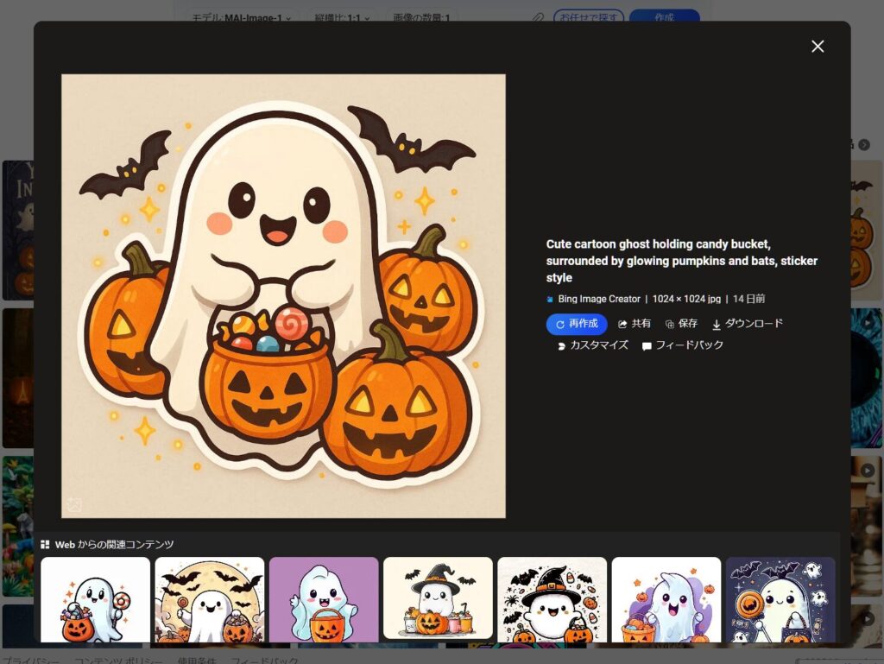Click the paperclip attachment icon
This screenshot has width=884, height=664.
pyautogui.click(x=538, y=17)
